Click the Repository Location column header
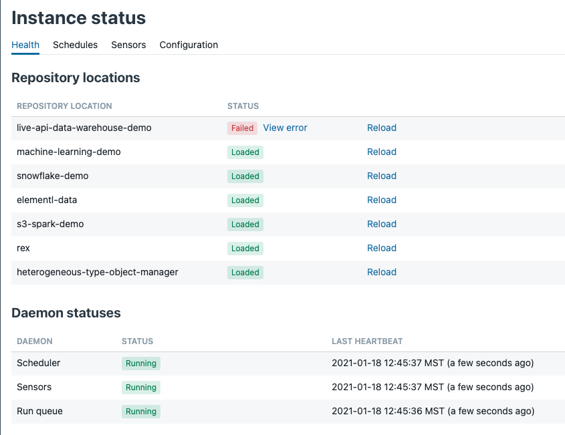The width and height of the screenshot is (565, 435). click(64, 106)
